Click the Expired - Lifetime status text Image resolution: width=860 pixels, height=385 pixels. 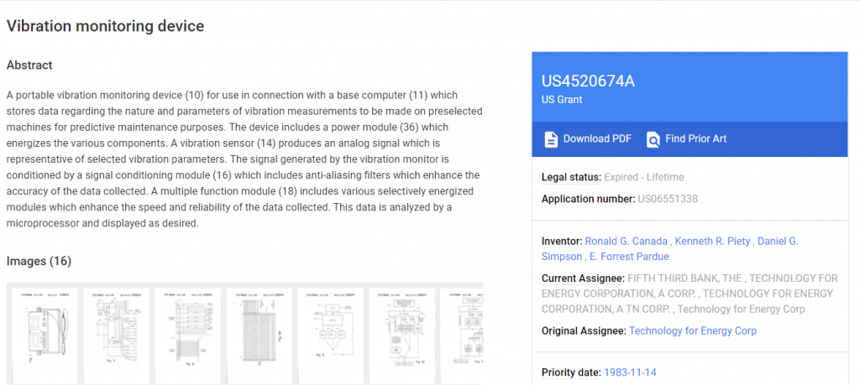(x=644, y=178)
